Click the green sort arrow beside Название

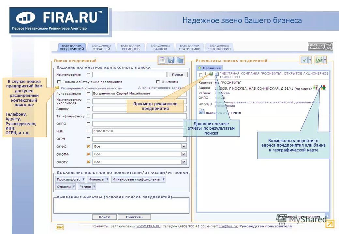199,68
